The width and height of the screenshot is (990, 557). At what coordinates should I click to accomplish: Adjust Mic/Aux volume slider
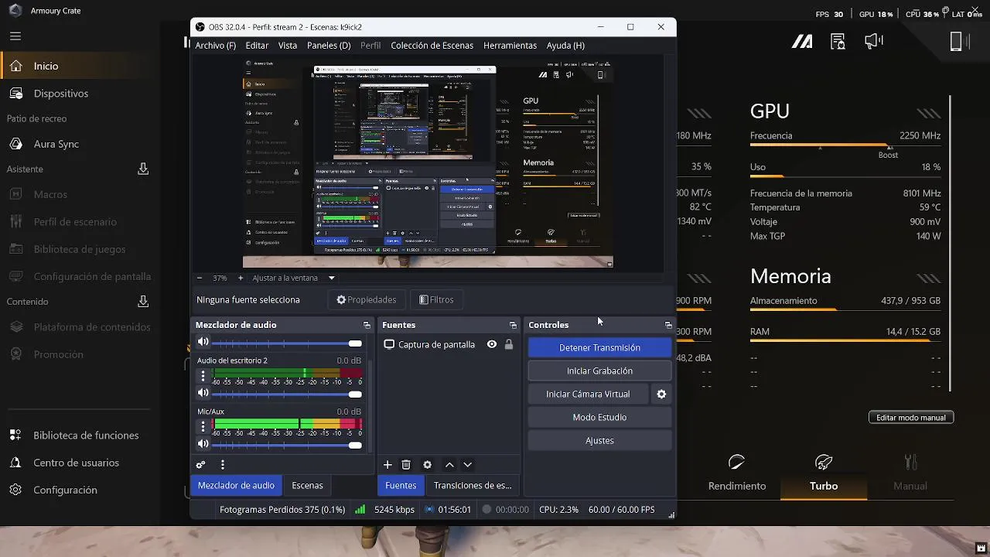pos(287,445)
